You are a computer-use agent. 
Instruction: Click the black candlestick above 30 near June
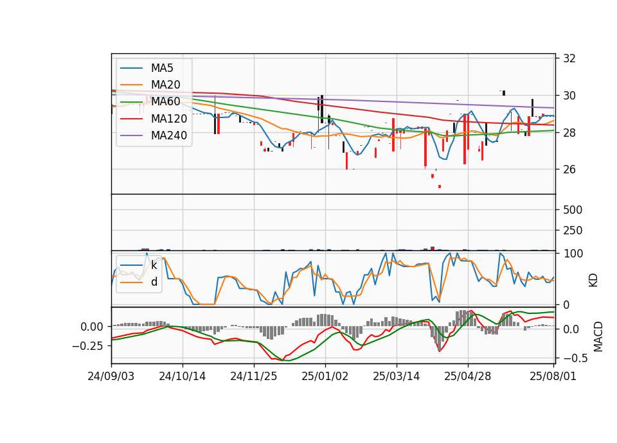(x=504, y=93)
